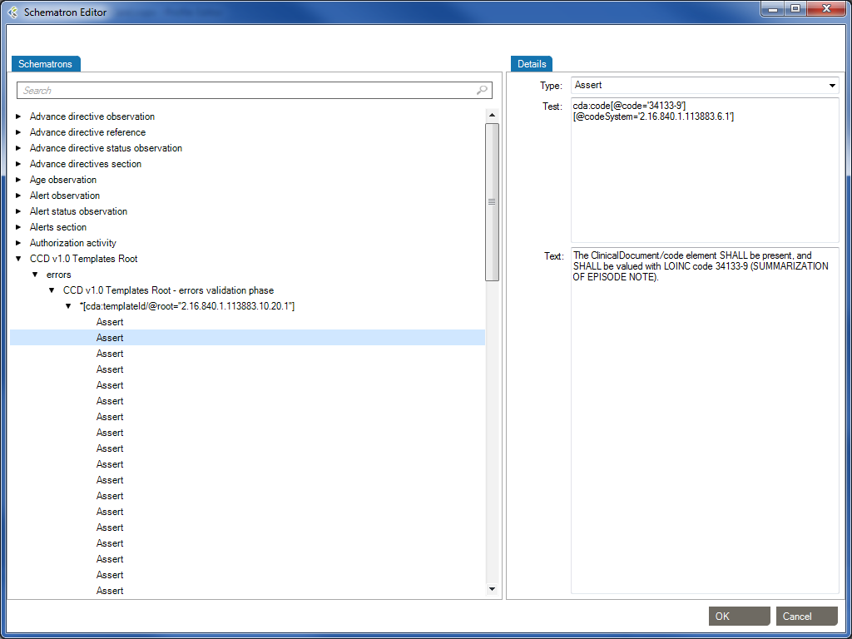This screenshot has height=639, width=852.
Task: Select the highlighted Assert row
Action: coord(247,338)
